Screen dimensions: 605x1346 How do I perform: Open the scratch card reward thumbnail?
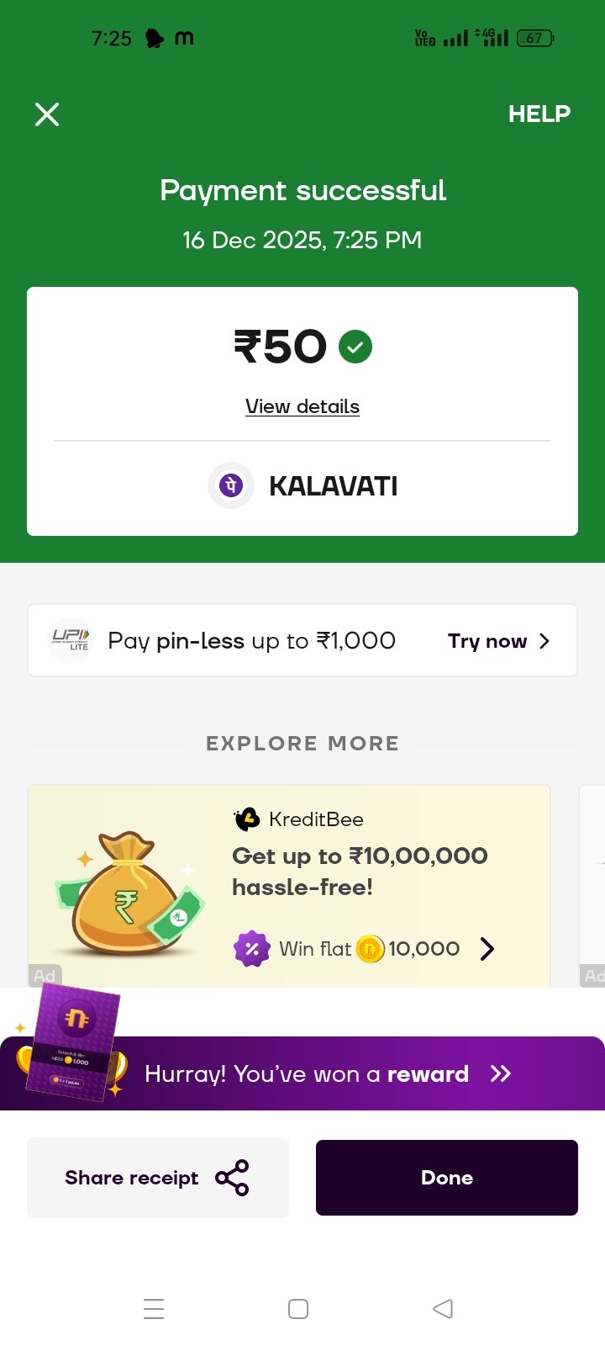[74, 1043]
